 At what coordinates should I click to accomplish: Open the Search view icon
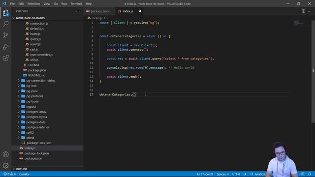[5, 24]
